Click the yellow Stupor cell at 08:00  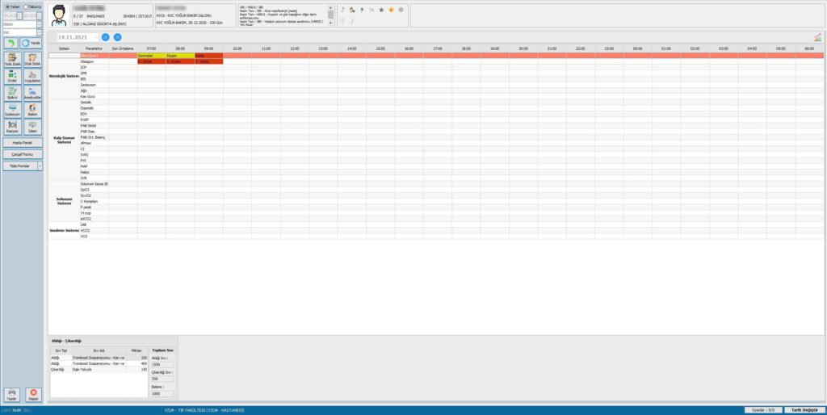pos(180,56)
